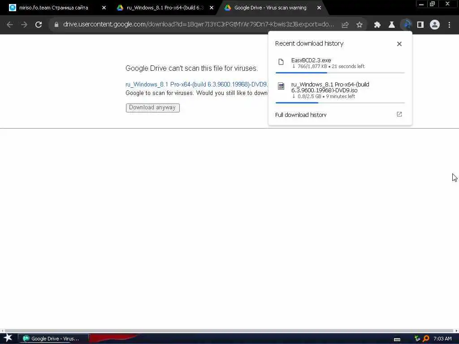This screenshot has height=344, width=459.
Task: Click the orange search tray icon
Action: (x=426, y=339)
